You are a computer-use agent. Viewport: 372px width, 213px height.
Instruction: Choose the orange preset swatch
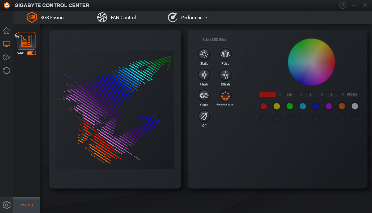(342, 106)
